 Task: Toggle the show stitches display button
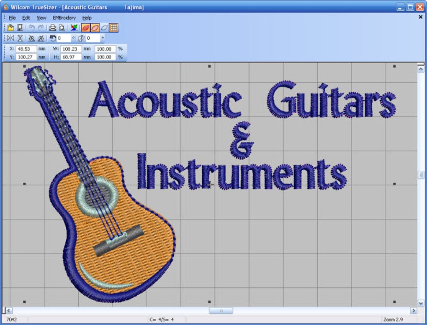[x=95, y=28]
